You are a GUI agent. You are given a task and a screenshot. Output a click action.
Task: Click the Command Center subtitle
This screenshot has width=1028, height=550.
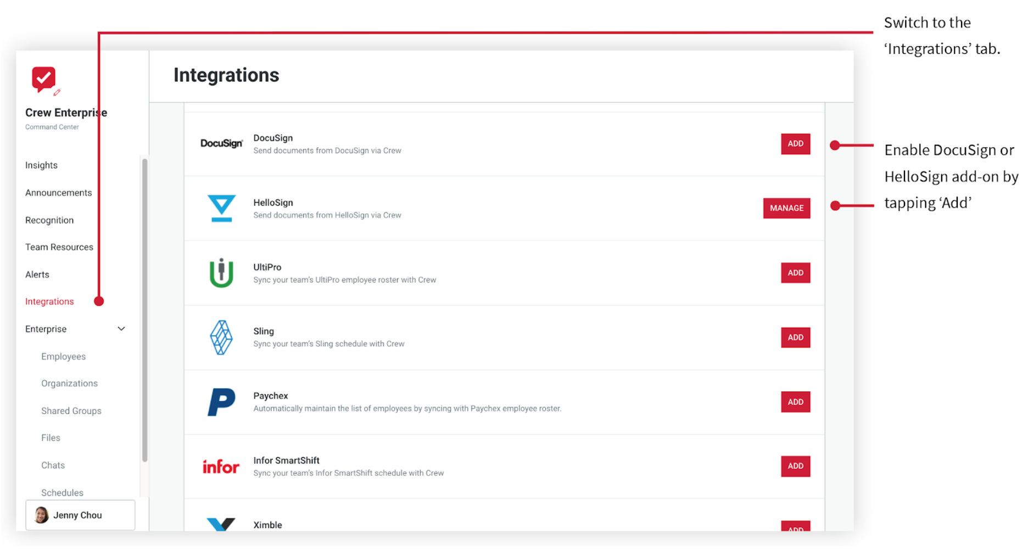click(x=52, y=127)
